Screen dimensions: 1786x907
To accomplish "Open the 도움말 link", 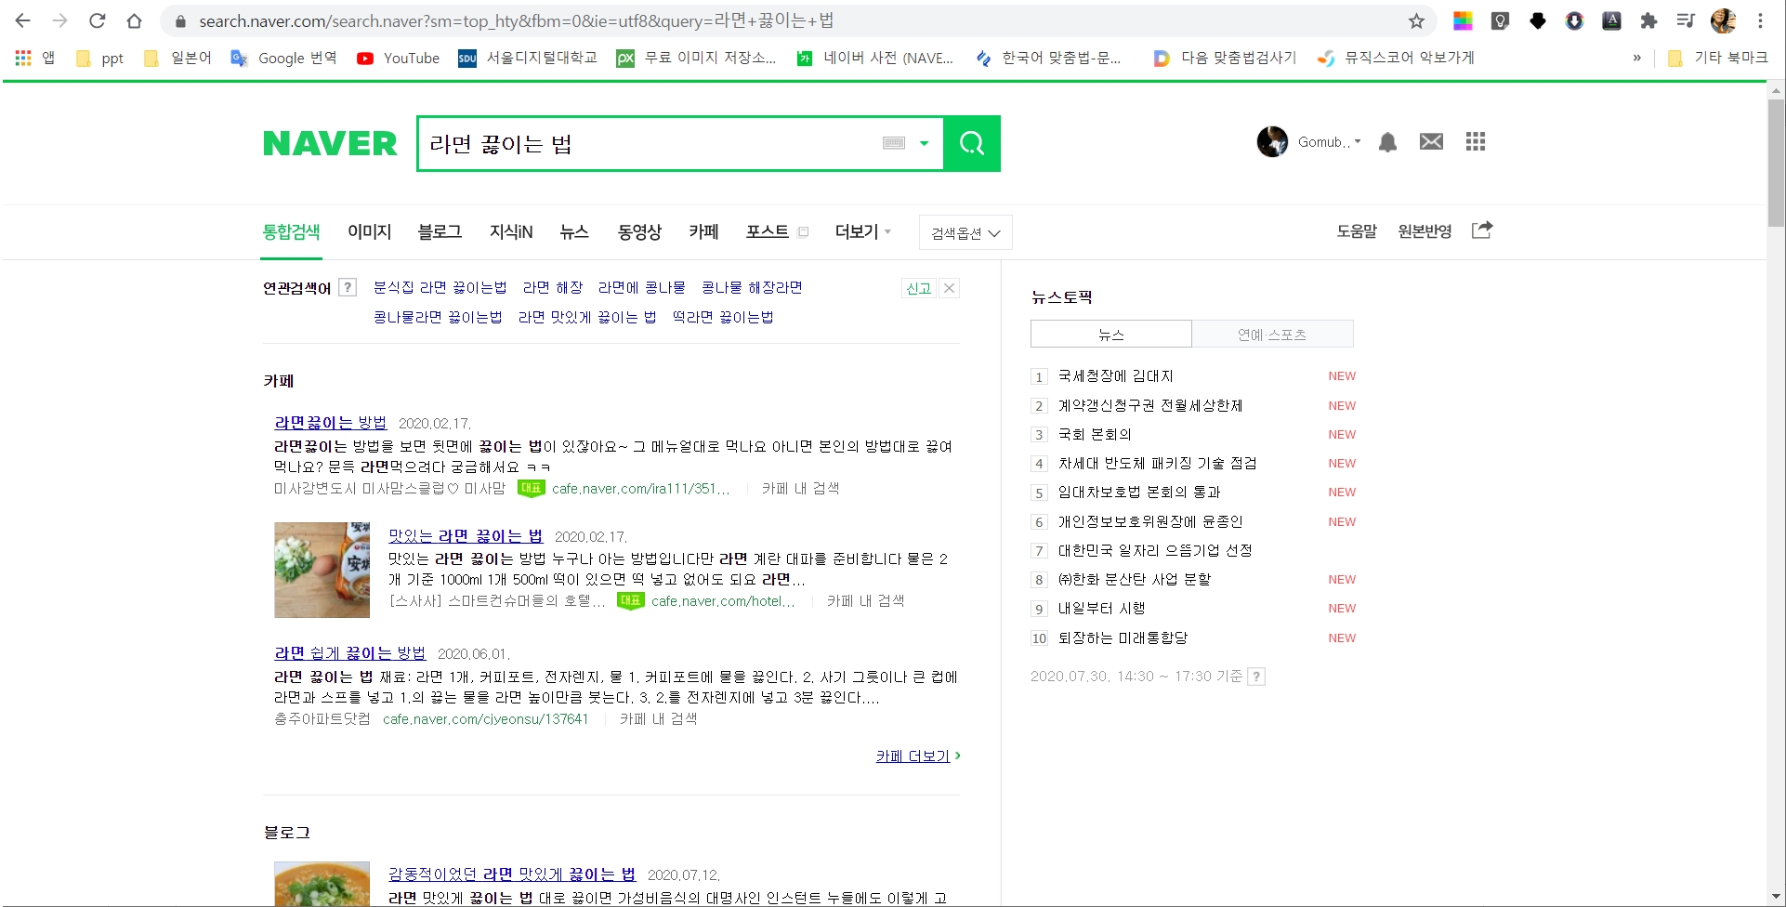I will [1357, 231].
